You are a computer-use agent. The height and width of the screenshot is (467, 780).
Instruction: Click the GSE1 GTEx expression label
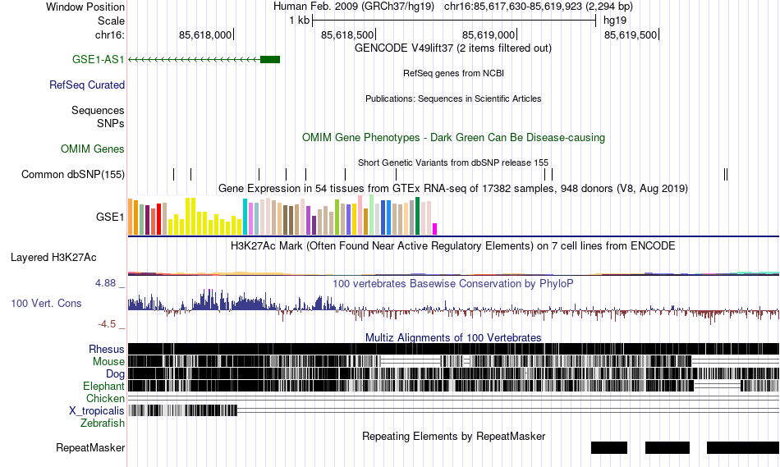110,217
